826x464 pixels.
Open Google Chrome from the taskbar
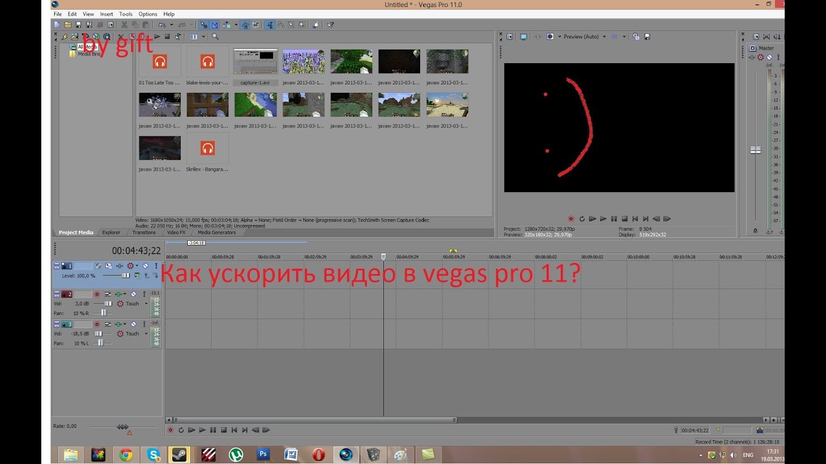click(x=126, y=455)
